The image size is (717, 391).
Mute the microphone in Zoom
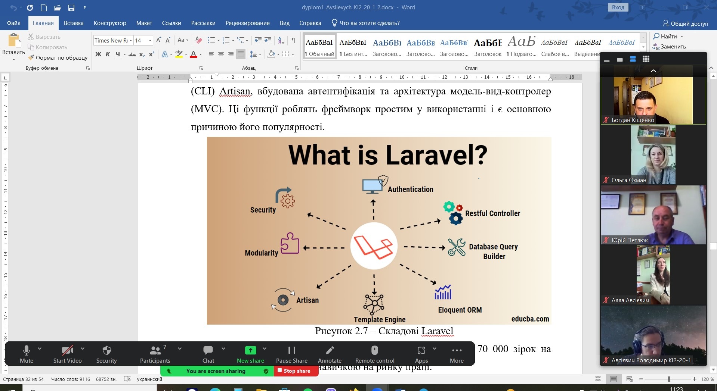27,351
